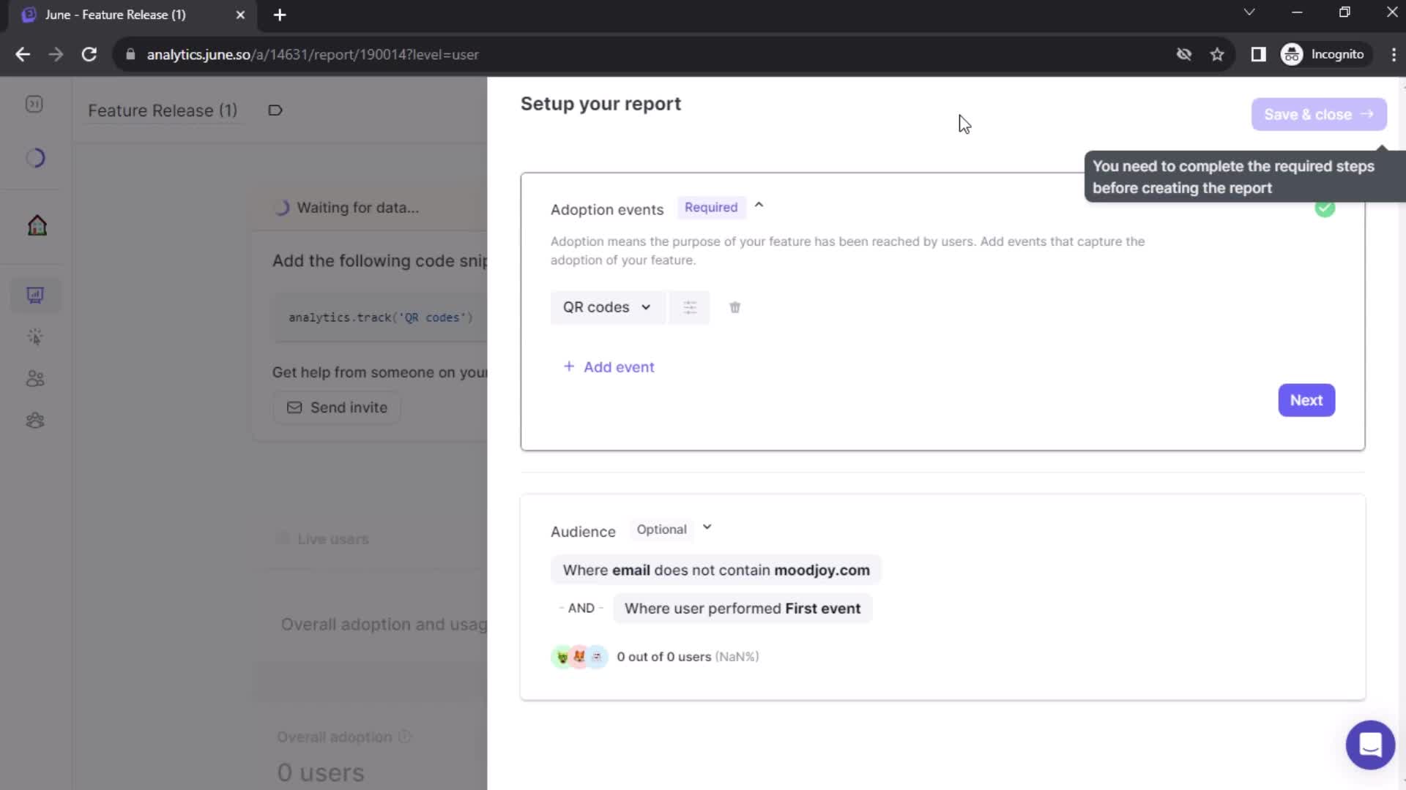Click the sparkle/experiments icon in sidebar
The height and width of the screenshot is (790, 1406).
[x=34, y=336]
